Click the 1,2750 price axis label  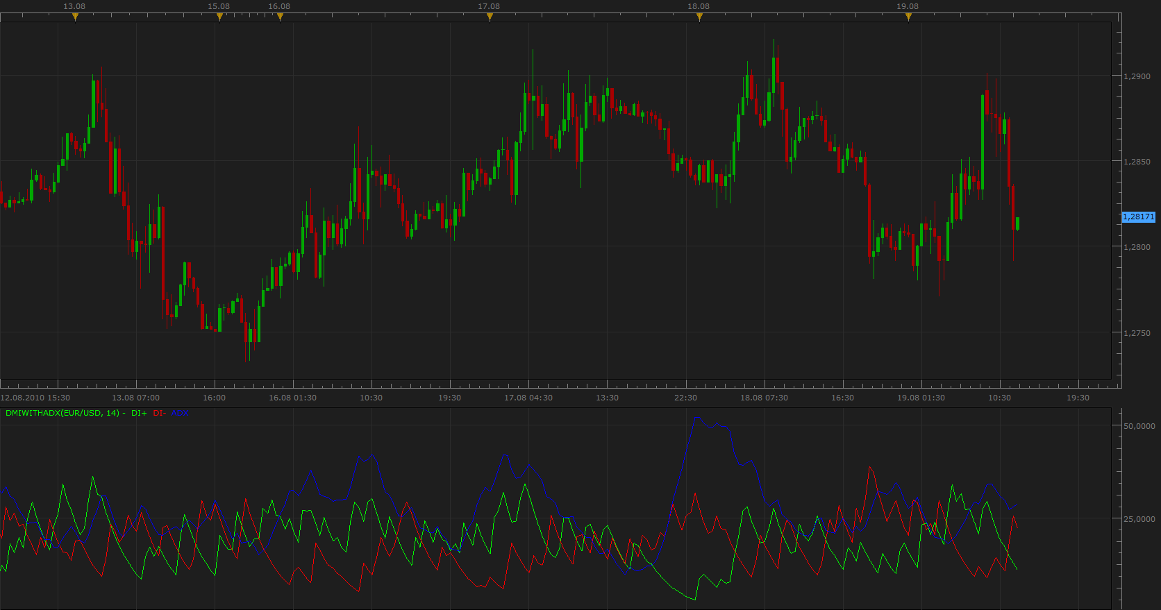1137,333
